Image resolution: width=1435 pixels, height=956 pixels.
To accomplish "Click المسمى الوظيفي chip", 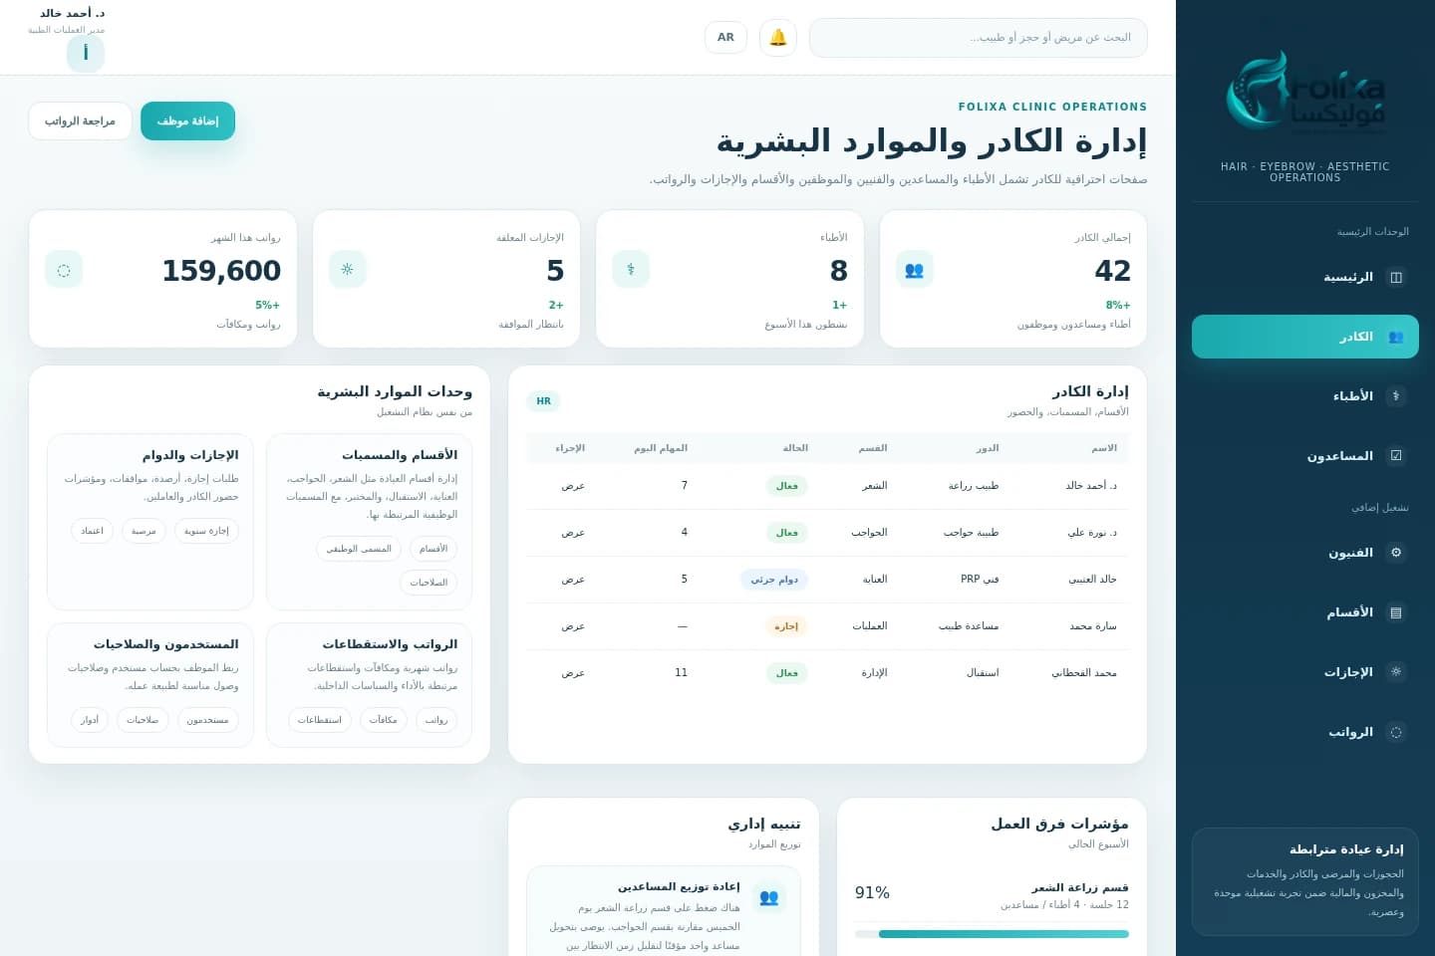I will pyautogui.click(x=359, y=549).
